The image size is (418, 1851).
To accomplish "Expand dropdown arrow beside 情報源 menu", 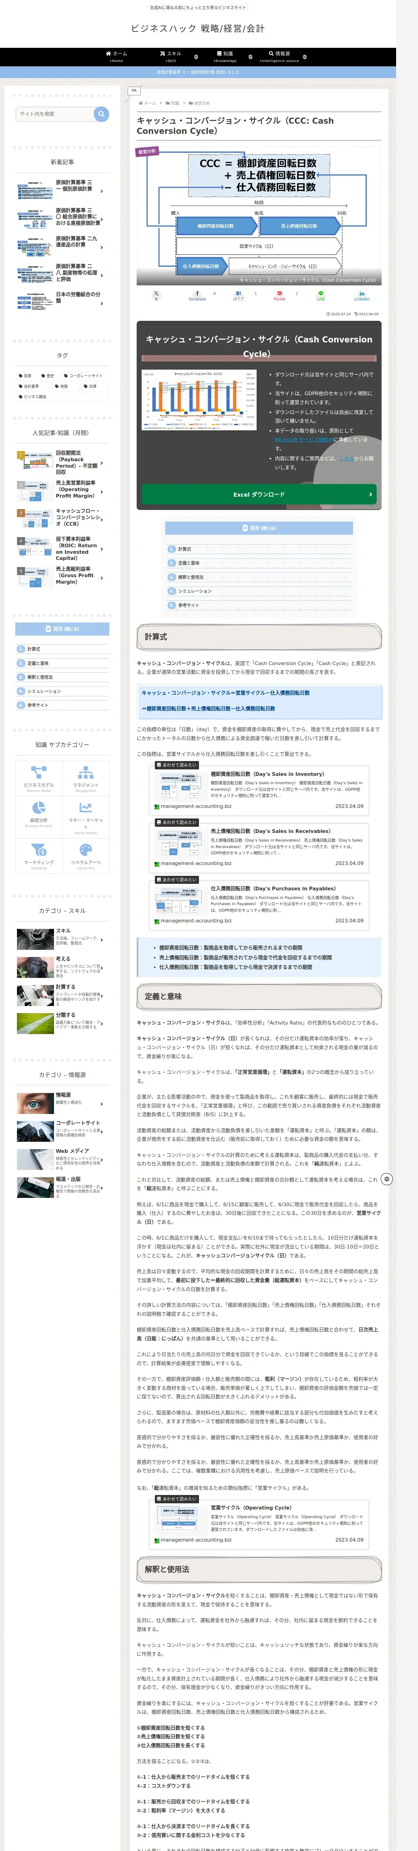I will (304, 57).
